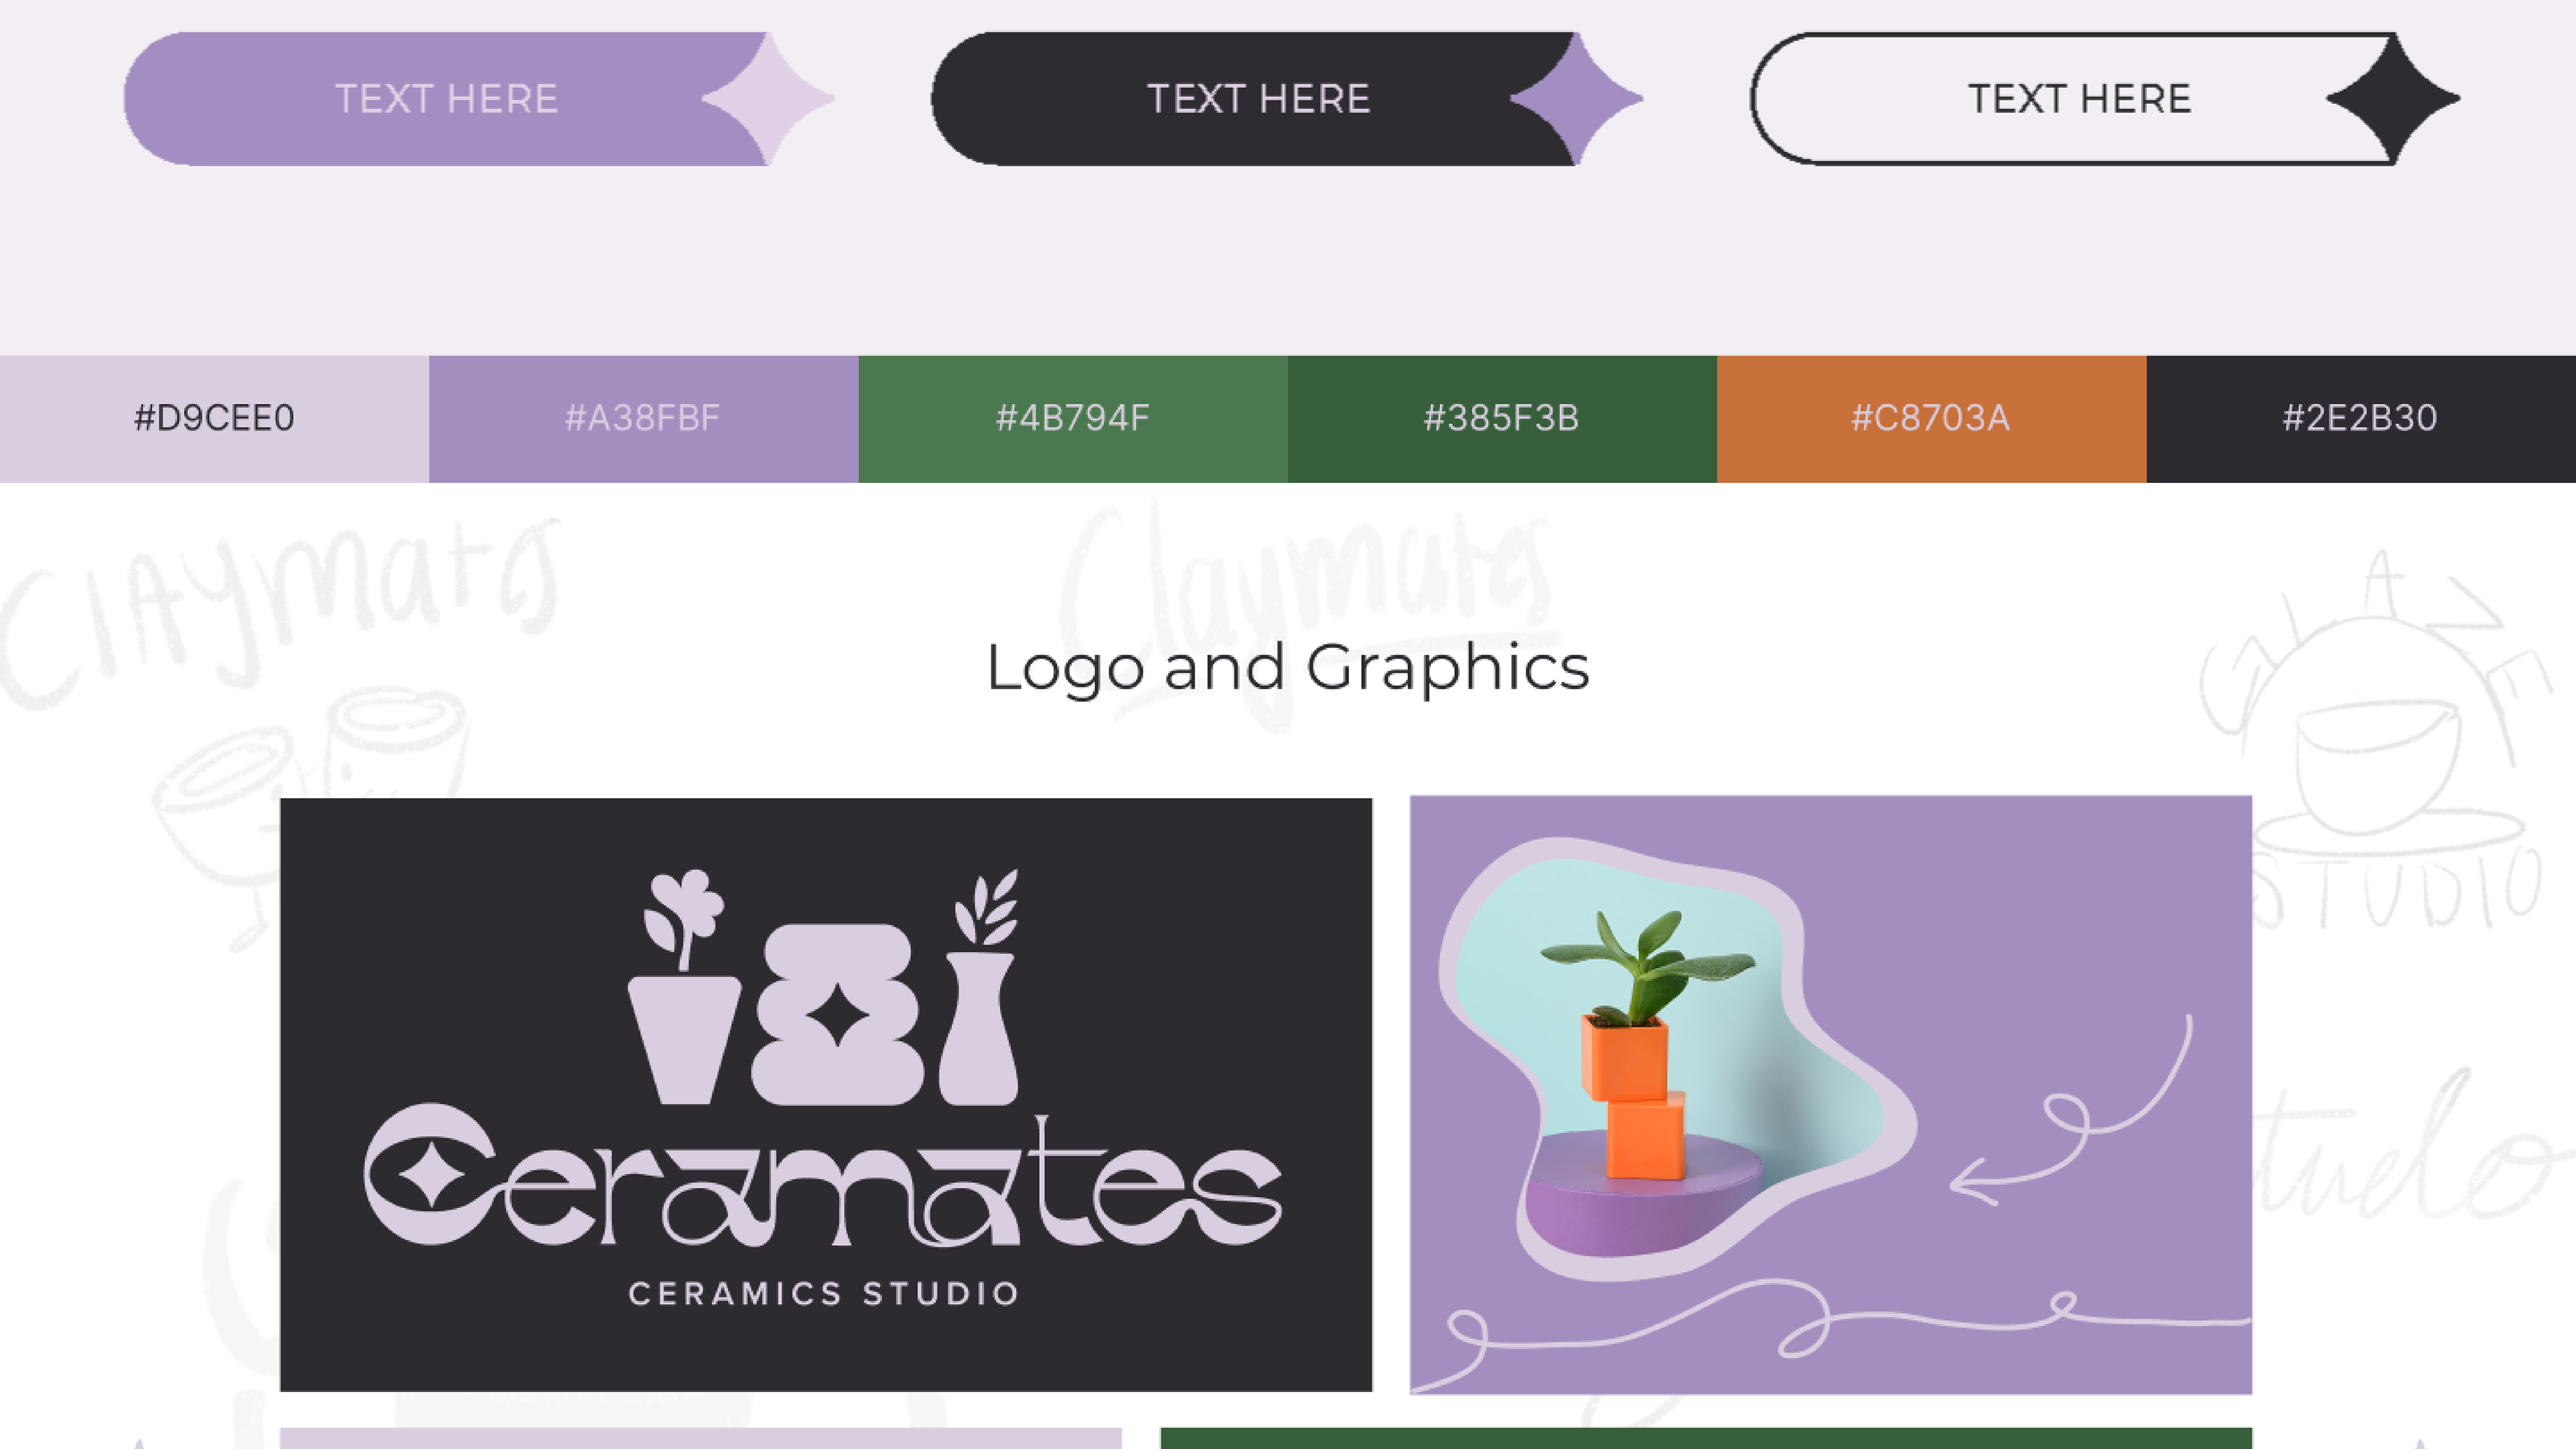This screenshot has height=1449, width=2576.
Task: Select the dark star on outlined button
Action: (x=2393, y=99)
